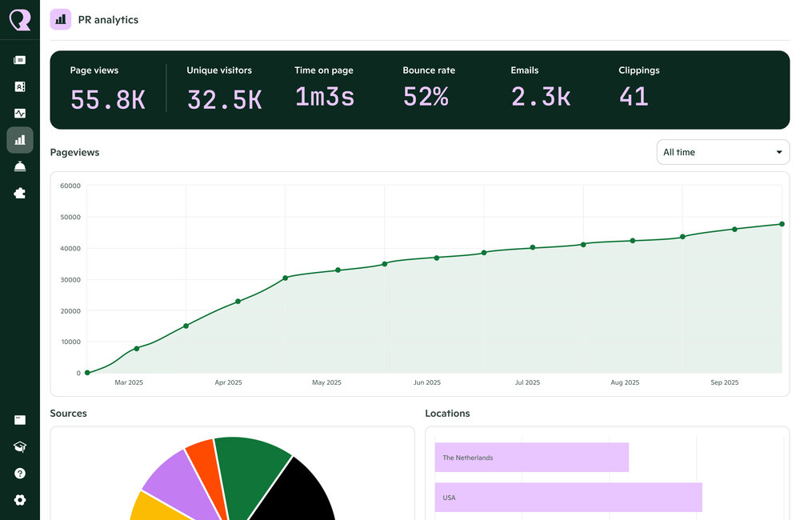Viewport: 800px width, 520px height.
Task: Expand the All time date range dropdown
Action: click(x=722, y=152)
